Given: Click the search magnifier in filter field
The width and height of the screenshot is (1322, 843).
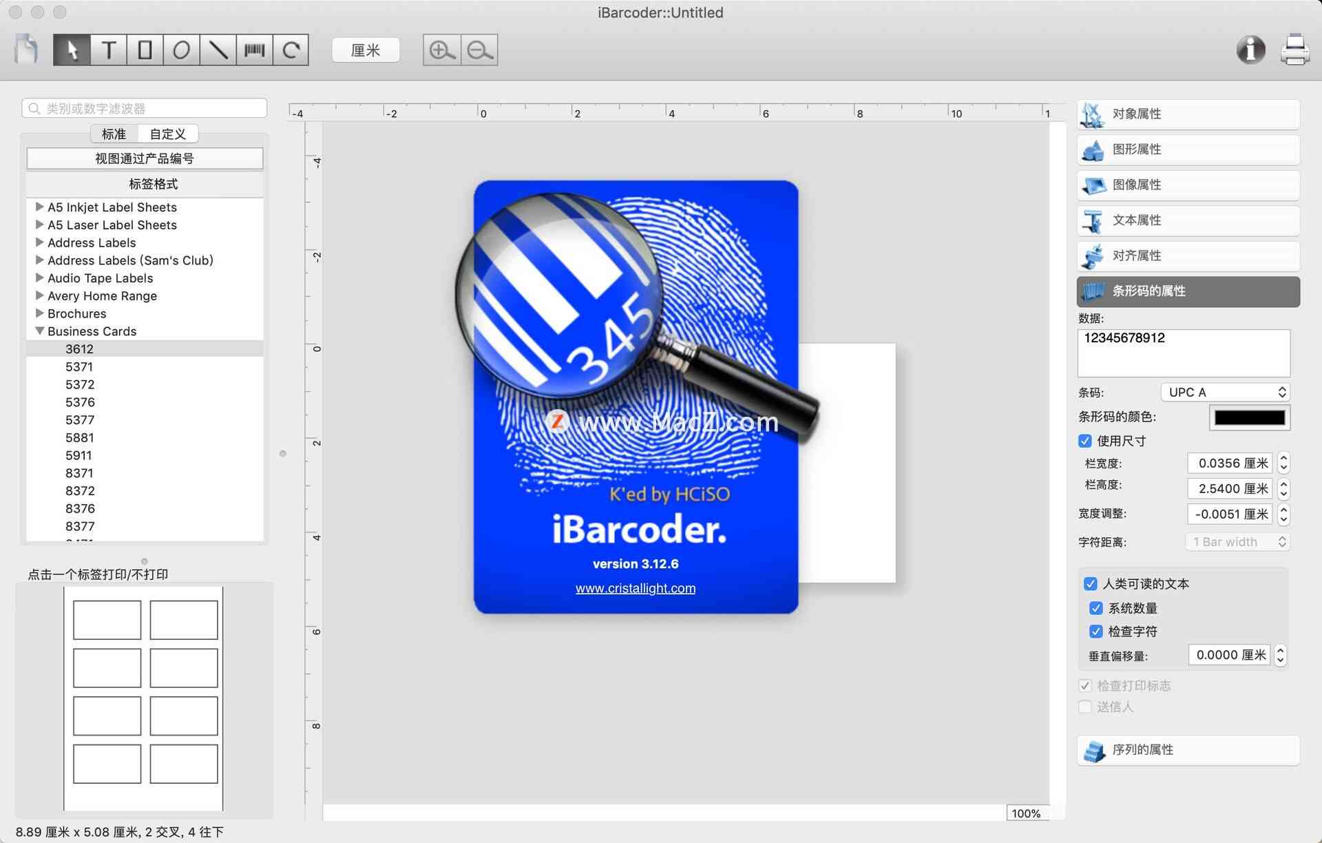Looking at the screenshot, I should coord(34,109).
